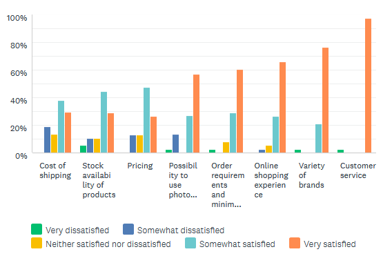Click the Somewhat satisfied teal legend swatch
392x265 pixels.
(190, 243)
